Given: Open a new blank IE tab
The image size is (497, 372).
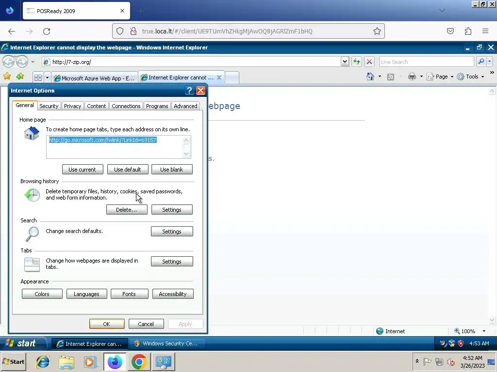Looking at the screenshot, I should pos(232,78).
